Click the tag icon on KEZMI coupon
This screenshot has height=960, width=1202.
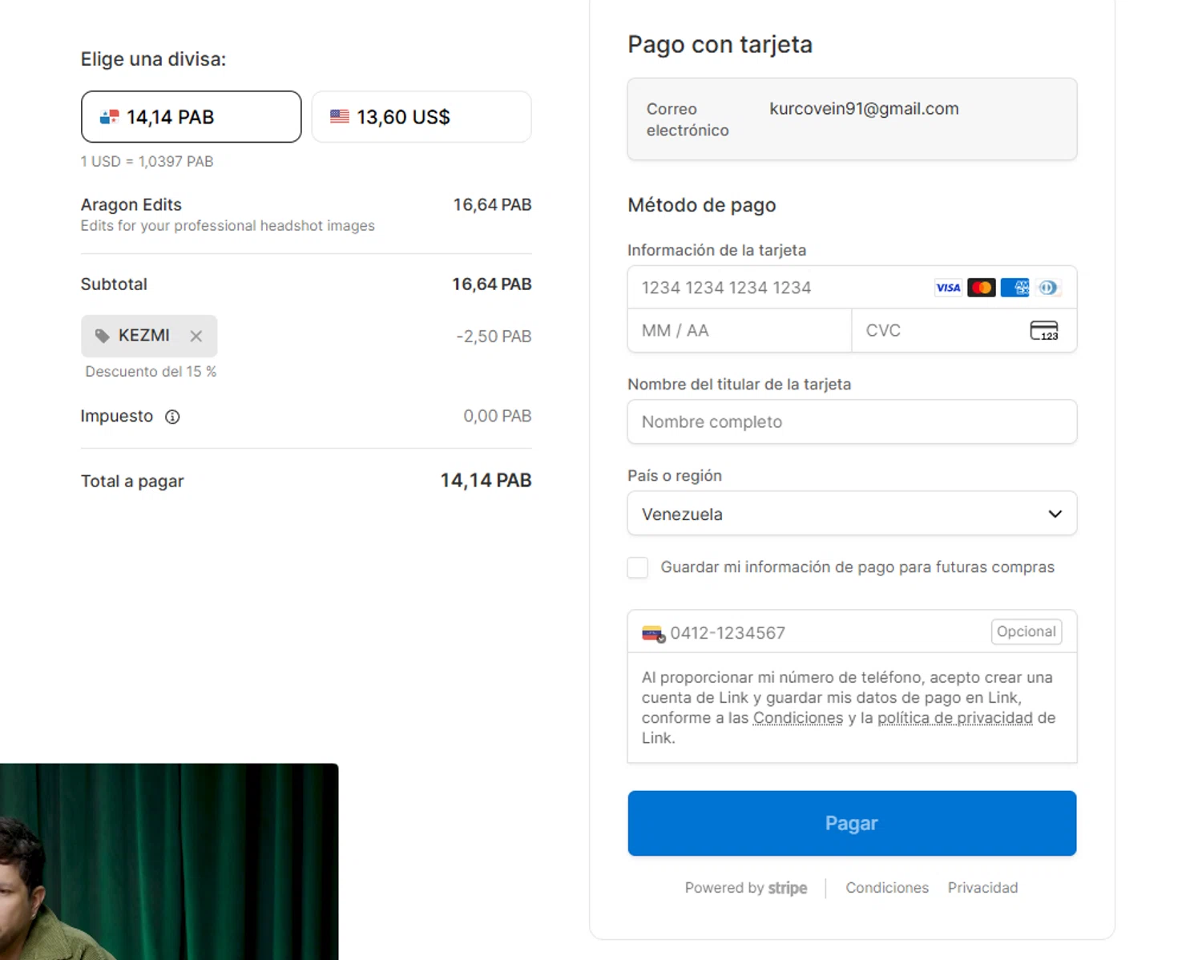tap(102, 336)
